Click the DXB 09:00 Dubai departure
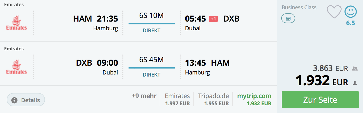 click(x=97, y=67)
